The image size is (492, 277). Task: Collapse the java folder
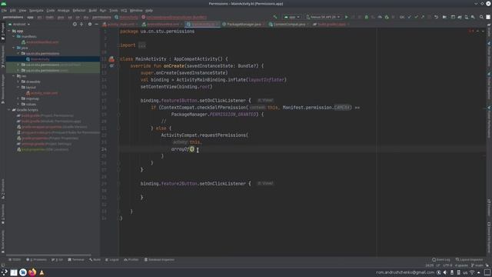tap(14, 48)
